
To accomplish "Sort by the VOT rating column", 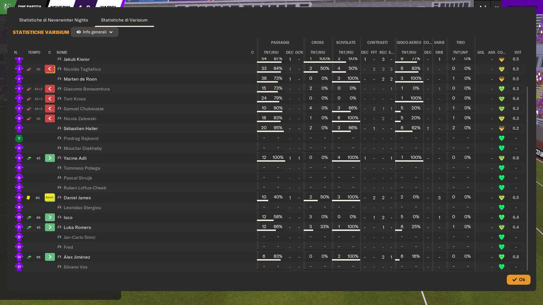I will [518, 53].
